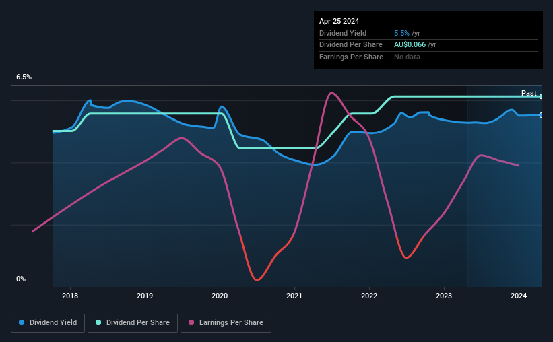Select the 2021 x-axis label
553x342 pixels.
tap(294, 296)
